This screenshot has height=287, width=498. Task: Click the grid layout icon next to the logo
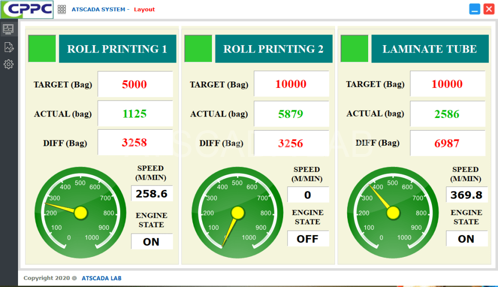(x=62, y=9)
